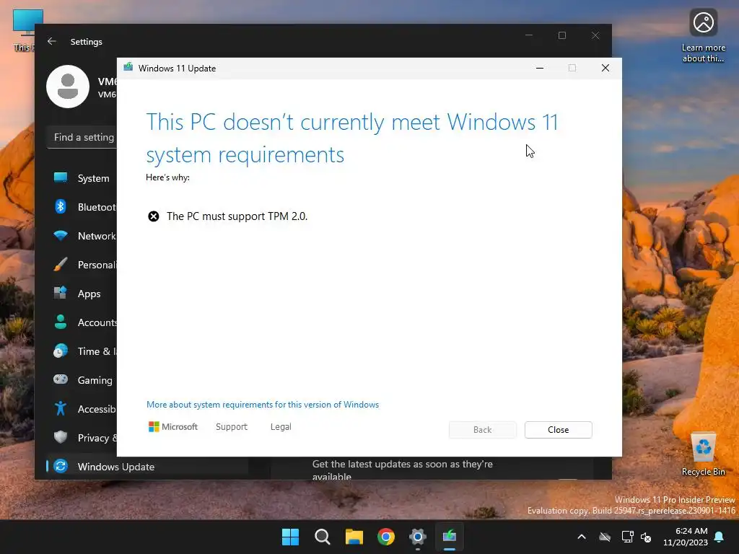The height and width of the screenshot is (554, 739).
Task: Click the user account avatar in Settings
Action: (68, 87)
